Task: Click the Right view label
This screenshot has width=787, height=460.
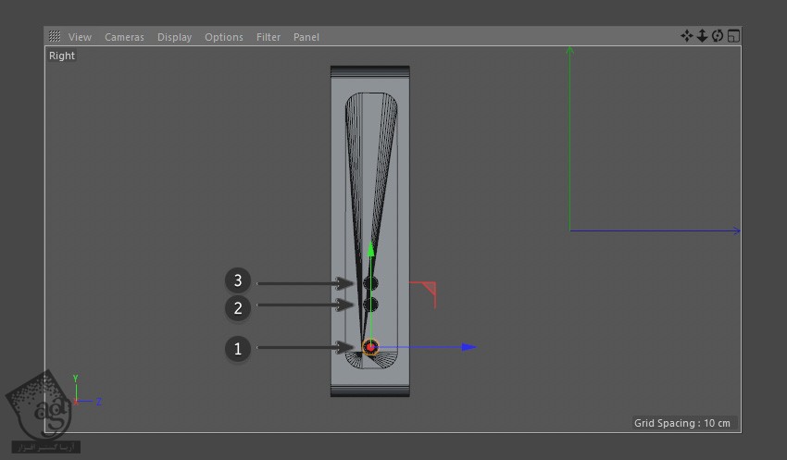Action: pyautogui.click(x=62, y=56)
